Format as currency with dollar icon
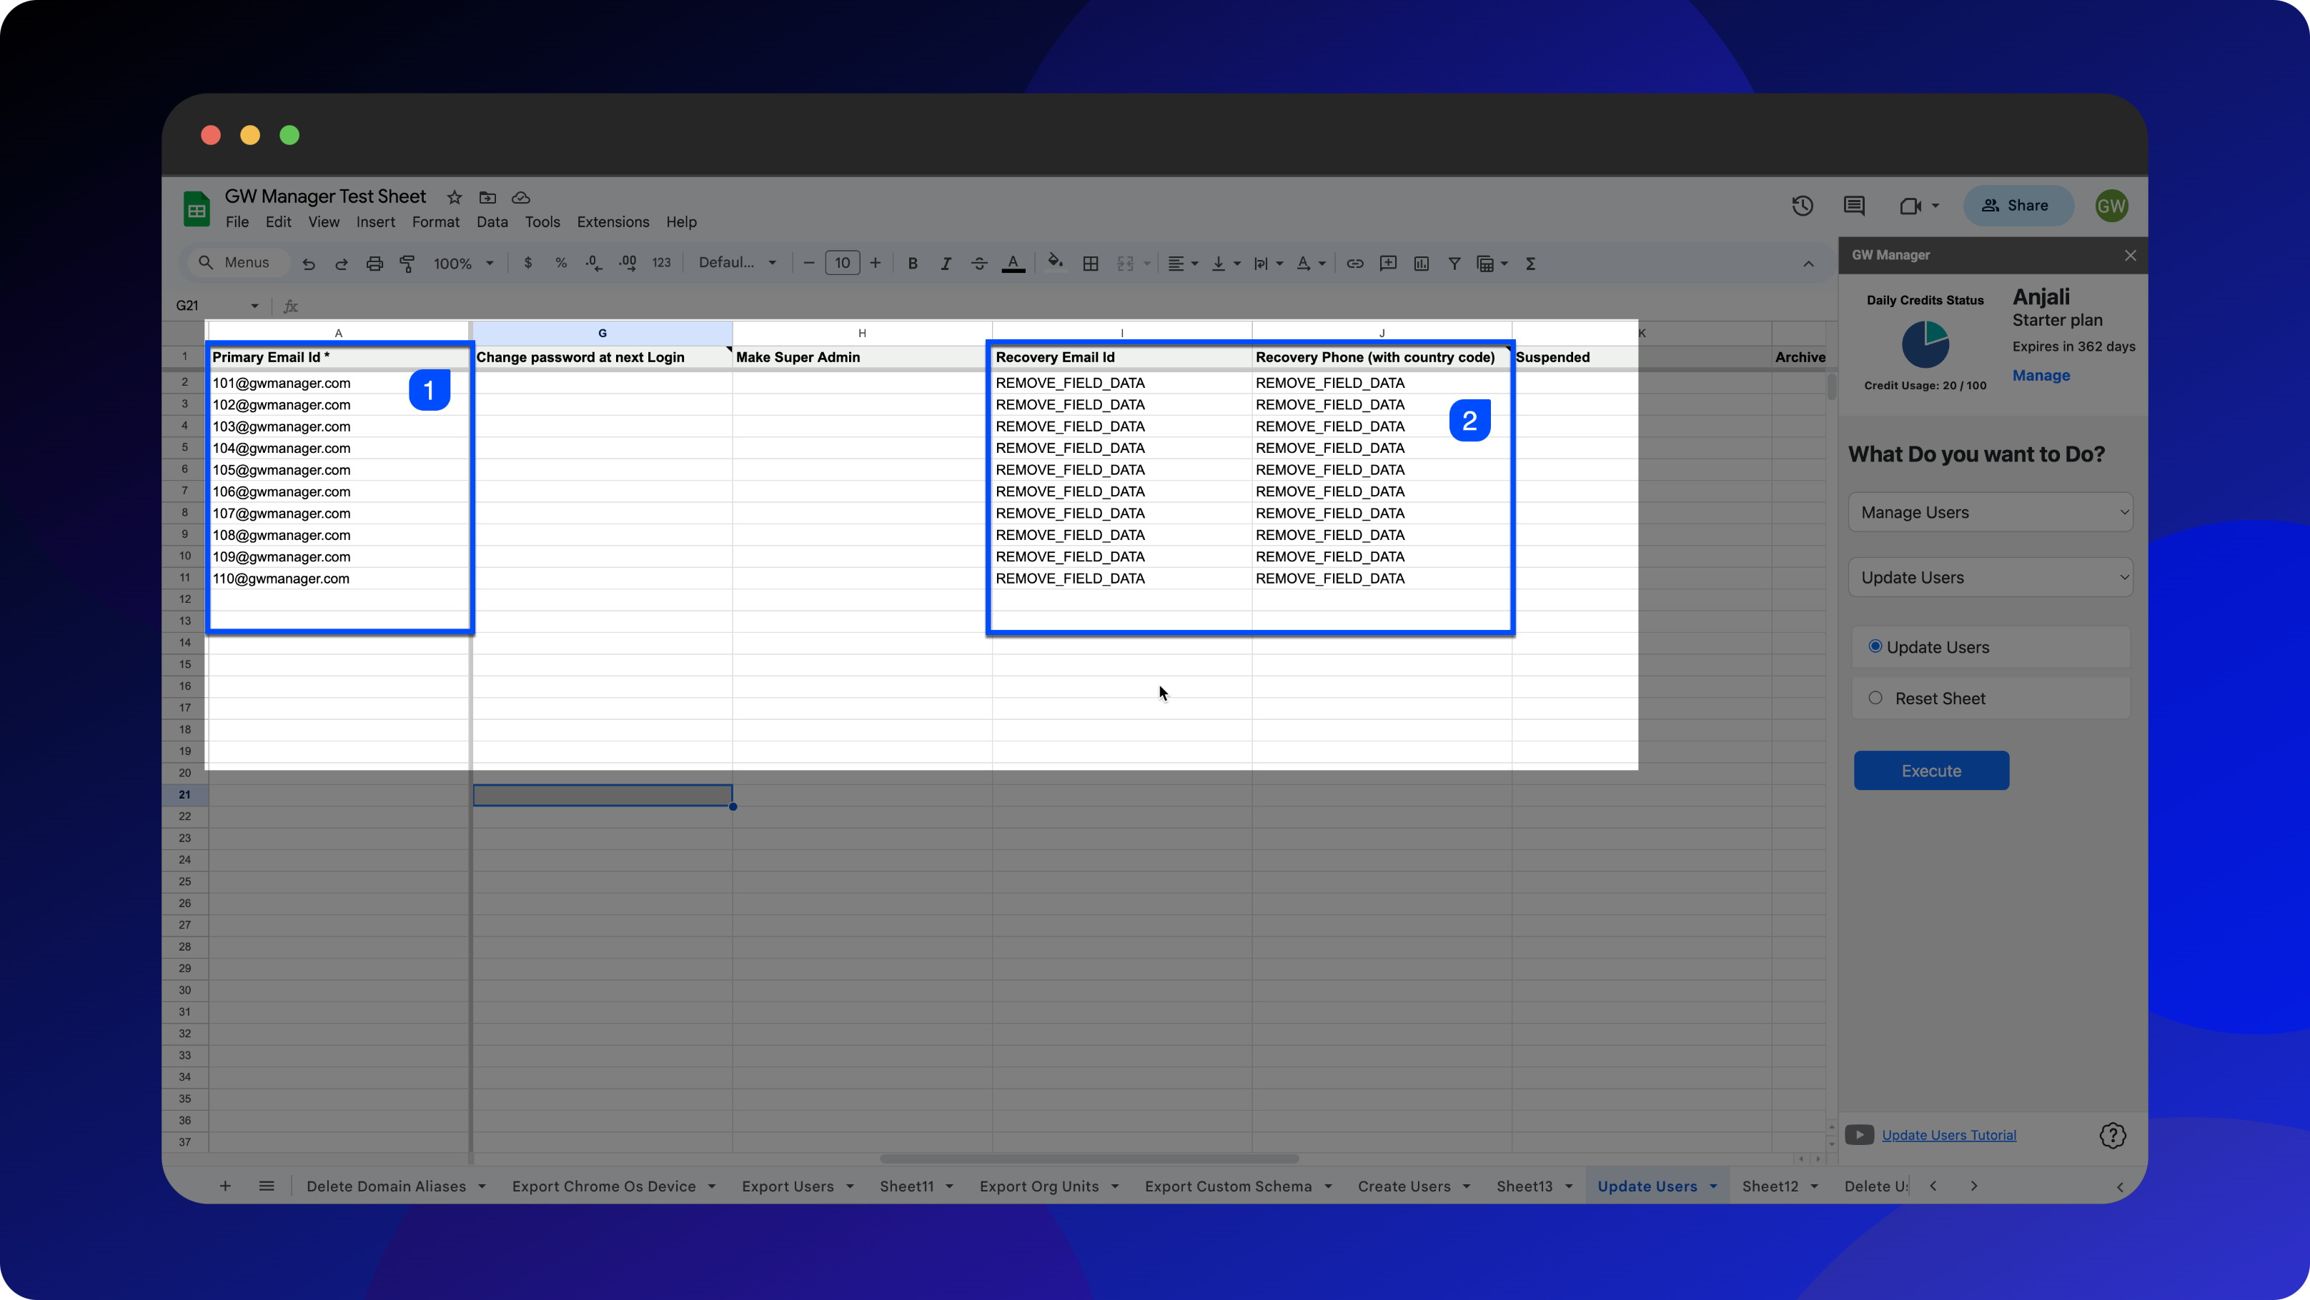This screenshot has height=1300, width=2310. (x=528, y=264)
